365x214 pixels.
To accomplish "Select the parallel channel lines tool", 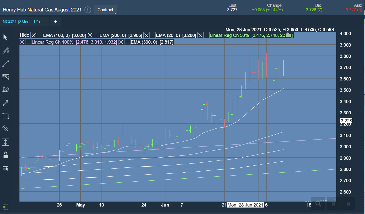I will (5, 129).
